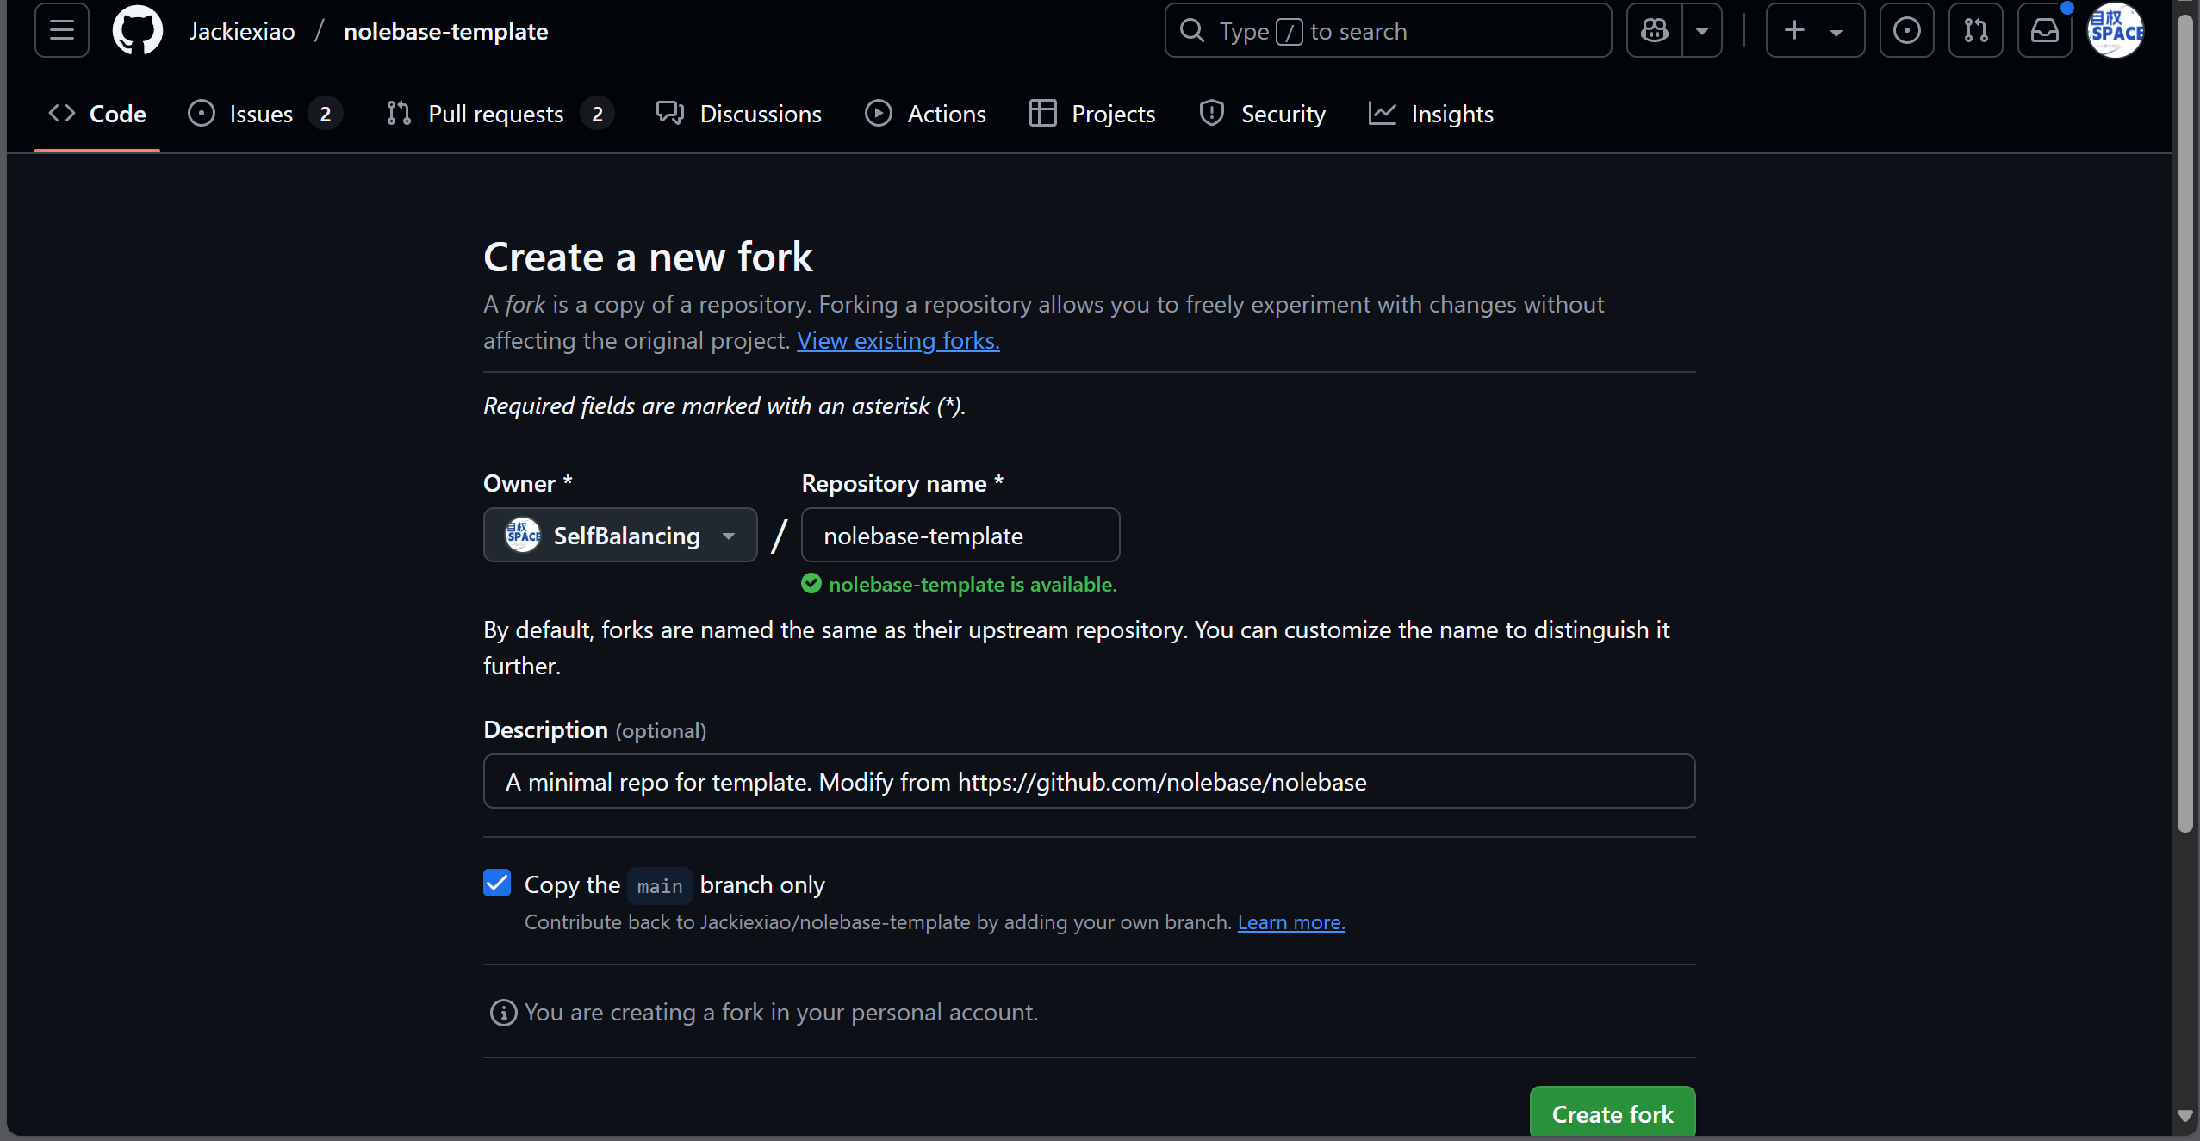The width and height of the screenshot is (2200, 1141).
Task: Click 'nolebase-template is available.' message
Action: (x=973, y=584)
